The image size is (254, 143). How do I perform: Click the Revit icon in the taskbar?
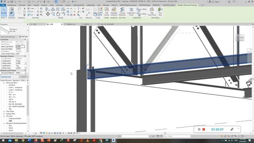point(114,140)
